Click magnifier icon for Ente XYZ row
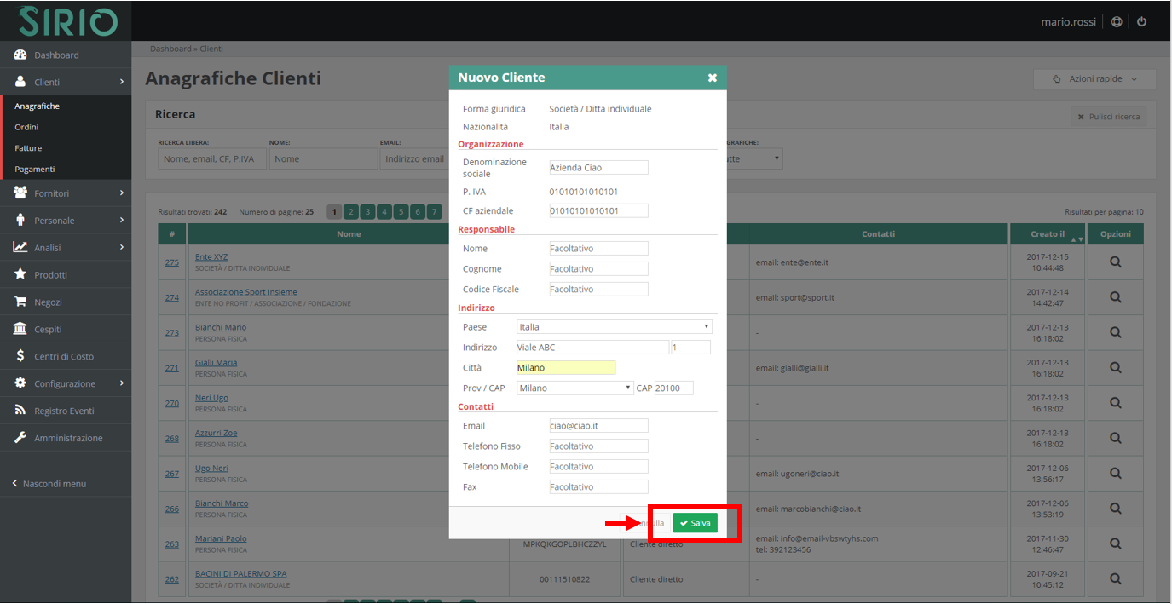The width and height of the screenshot is (1172, 604). click(1115, 262)
